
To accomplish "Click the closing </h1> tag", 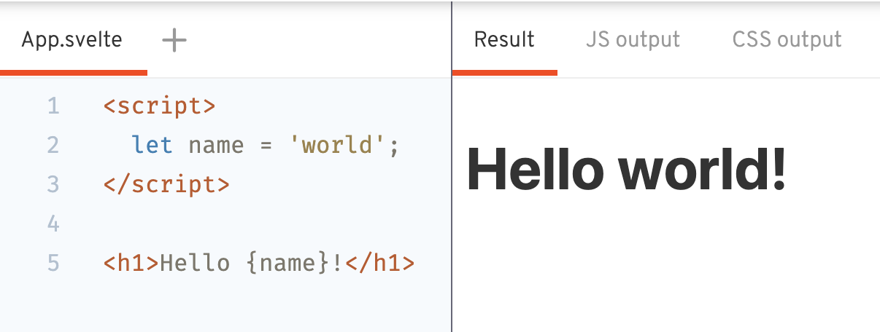I will point(380,262).
